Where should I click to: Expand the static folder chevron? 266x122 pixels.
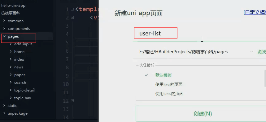coord(4,105)
